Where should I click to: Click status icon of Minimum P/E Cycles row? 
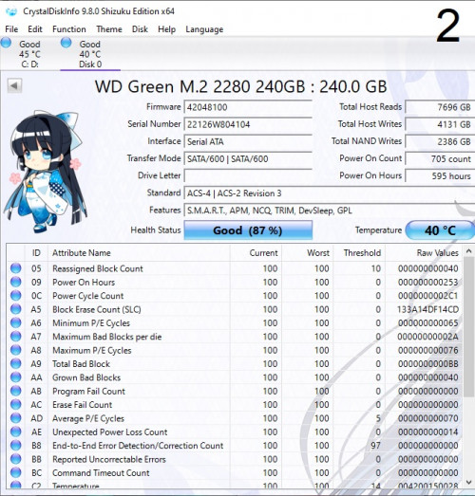(x=15, y=322)
